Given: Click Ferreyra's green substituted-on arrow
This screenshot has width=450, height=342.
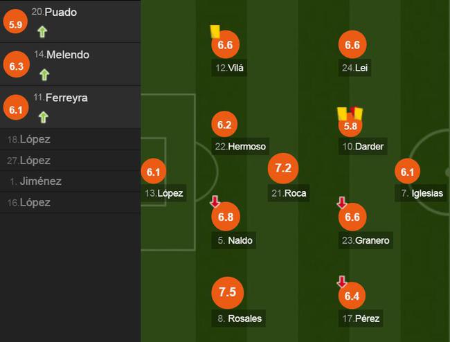Looking at the screenshot, I should point(44,118).
